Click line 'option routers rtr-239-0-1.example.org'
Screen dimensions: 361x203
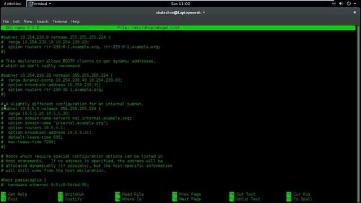tap(81, 47)
